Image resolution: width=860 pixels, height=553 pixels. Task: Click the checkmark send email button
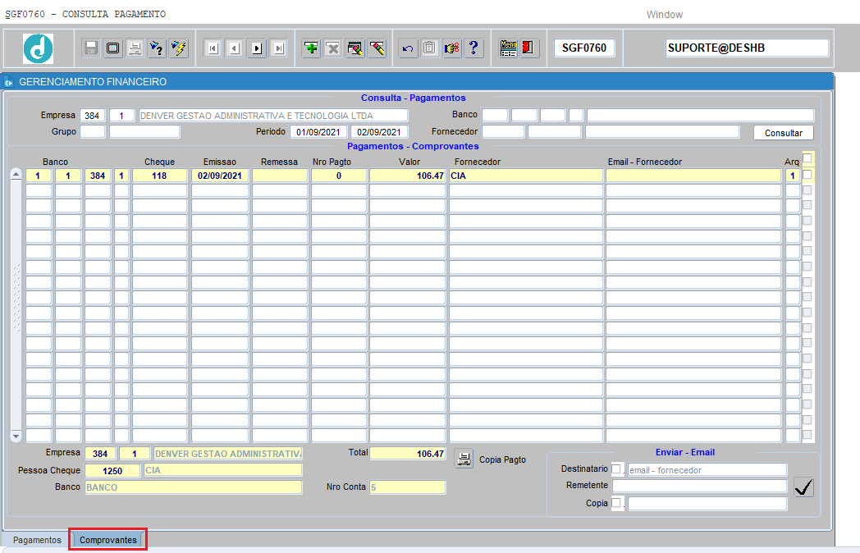point(803,487)
